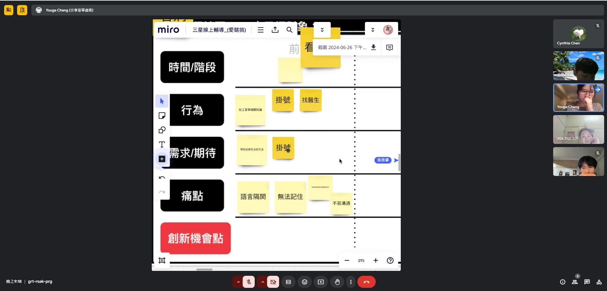Toggle captions in the meeting bar
Screen dimensions: 607x291
[x=288, y=282]
